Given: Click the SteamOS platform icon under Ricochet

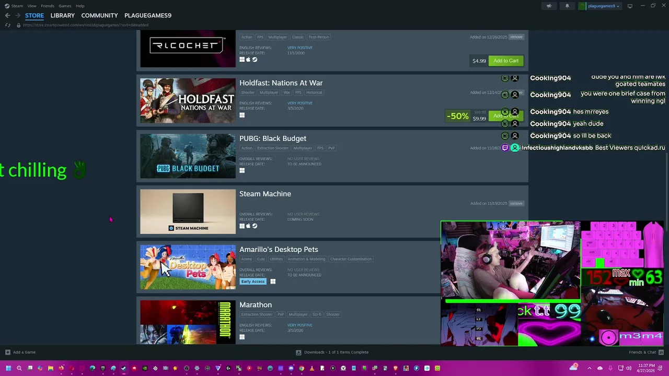Looking at the screenshot, I should click(255, 60).
